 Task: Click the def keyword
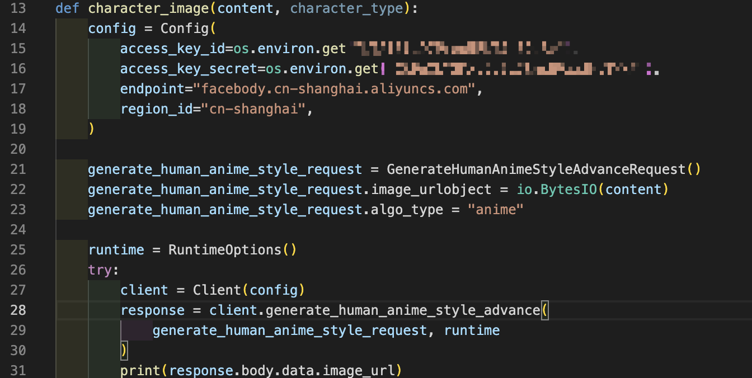[68, 8]
